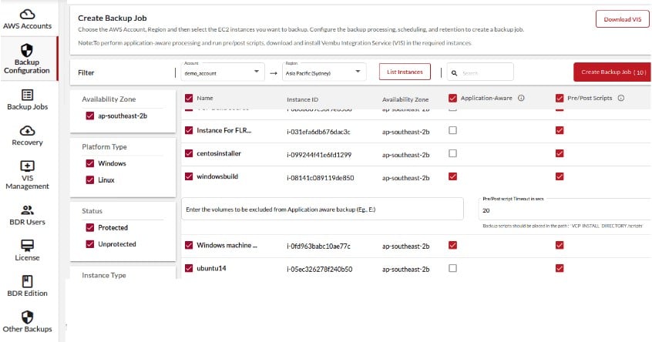
Task: Click the search magnifier icon
Action: [455, 73]
